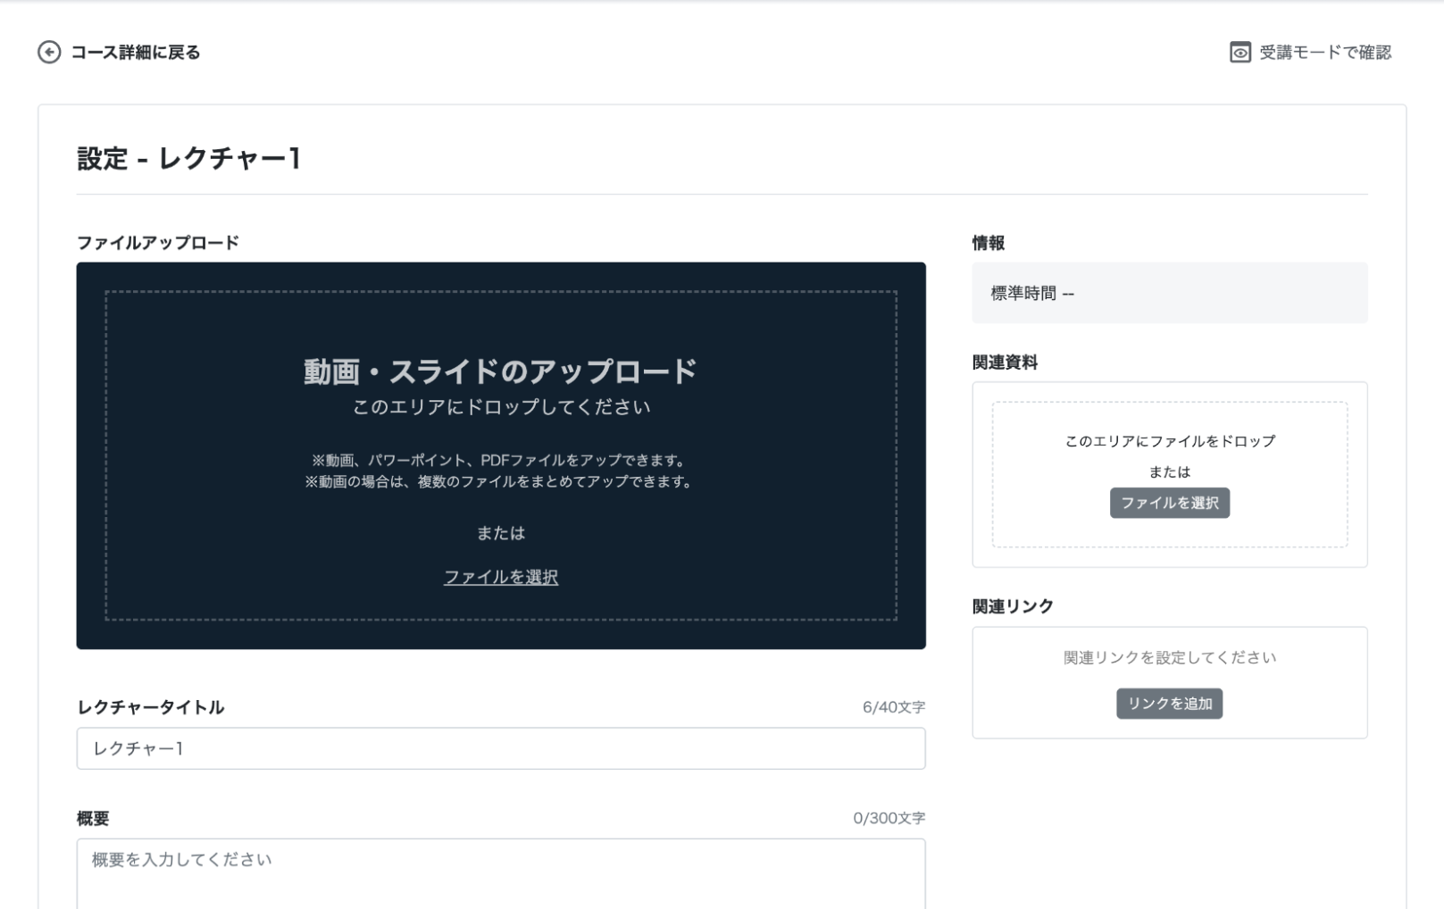Image resolution: width=1444 pixels, height=909 pixels.
Task: Click the 0/300文字 character counter
Action: click(x=889, y=818)
